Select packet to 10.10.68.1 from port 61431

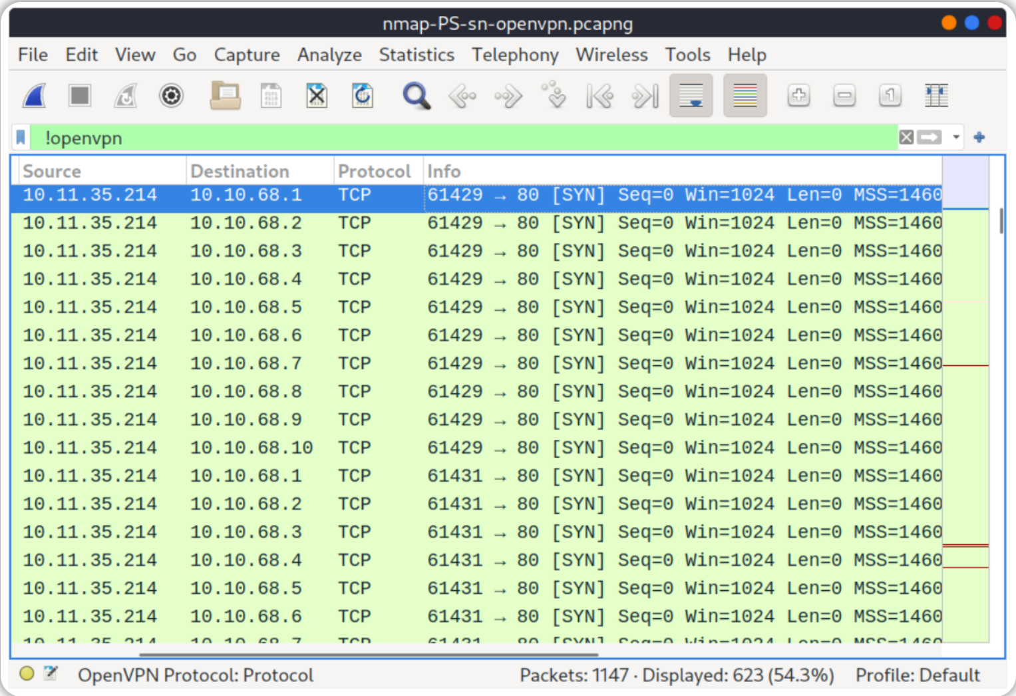point(476,476)
